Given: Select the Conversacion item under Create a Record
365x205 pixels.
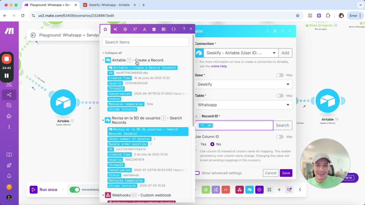Looking at the screenshot, I should (x=119, y=94).
